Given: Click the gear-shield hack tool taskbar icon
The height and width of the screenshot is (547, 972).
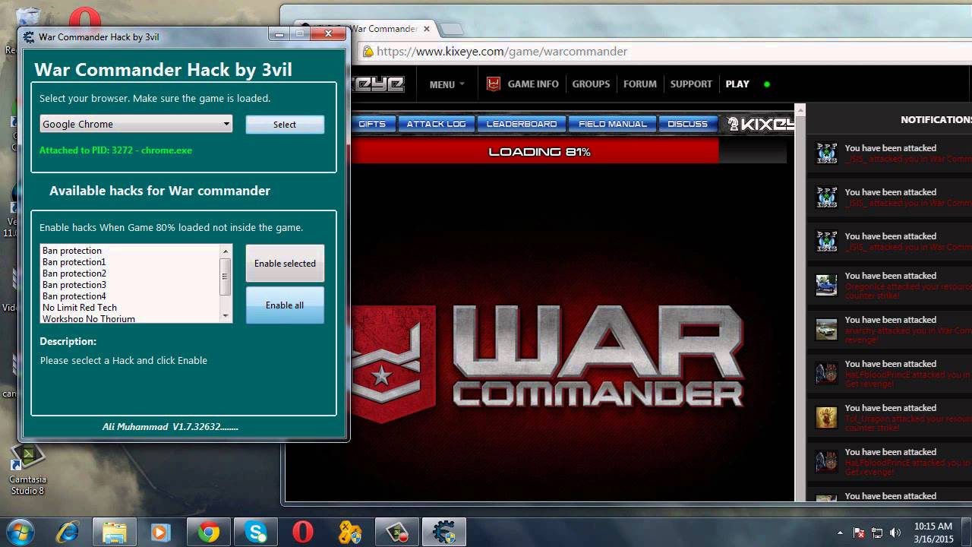Looking at the screenshot, I should tap(444, 532).
